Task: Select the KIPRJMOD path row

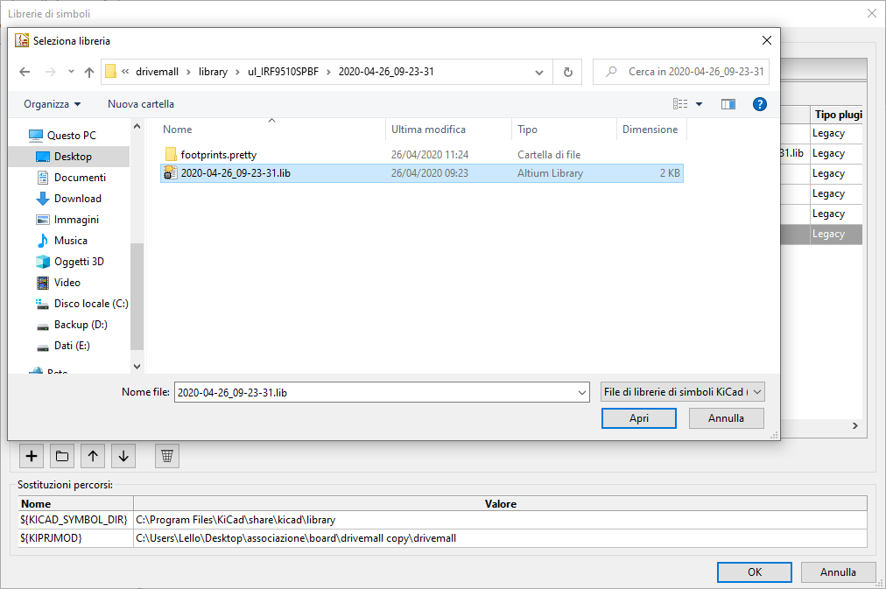Action: [443, 538]
